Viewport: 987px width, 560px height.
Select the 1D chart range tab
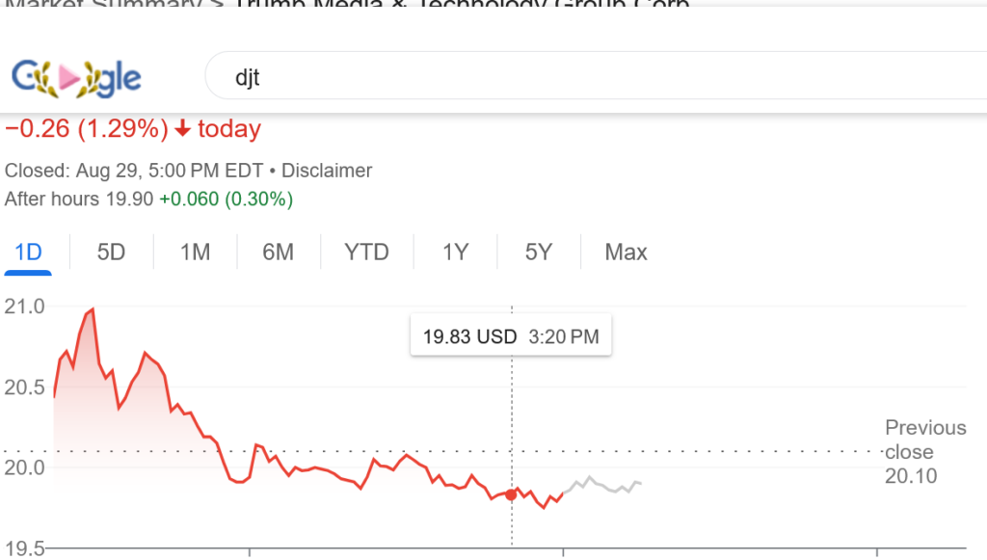(x=29, y=253)
